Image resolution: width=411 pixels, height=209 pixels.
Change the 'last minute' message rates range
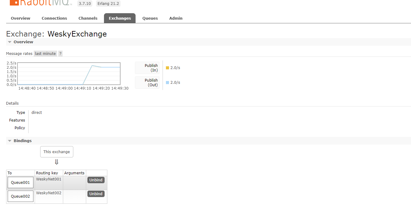(45, 53)
